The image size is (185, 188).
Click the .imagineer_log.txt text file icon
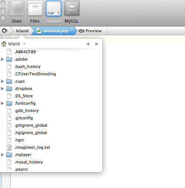pyautogui.click(x=9, y=147)
